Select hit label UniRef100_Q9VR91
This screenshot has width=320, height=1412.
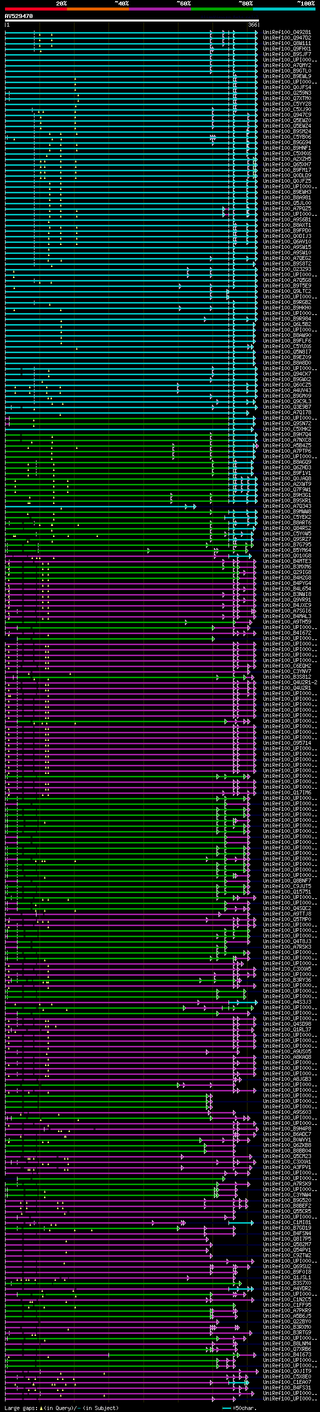(x=286, y=600)
